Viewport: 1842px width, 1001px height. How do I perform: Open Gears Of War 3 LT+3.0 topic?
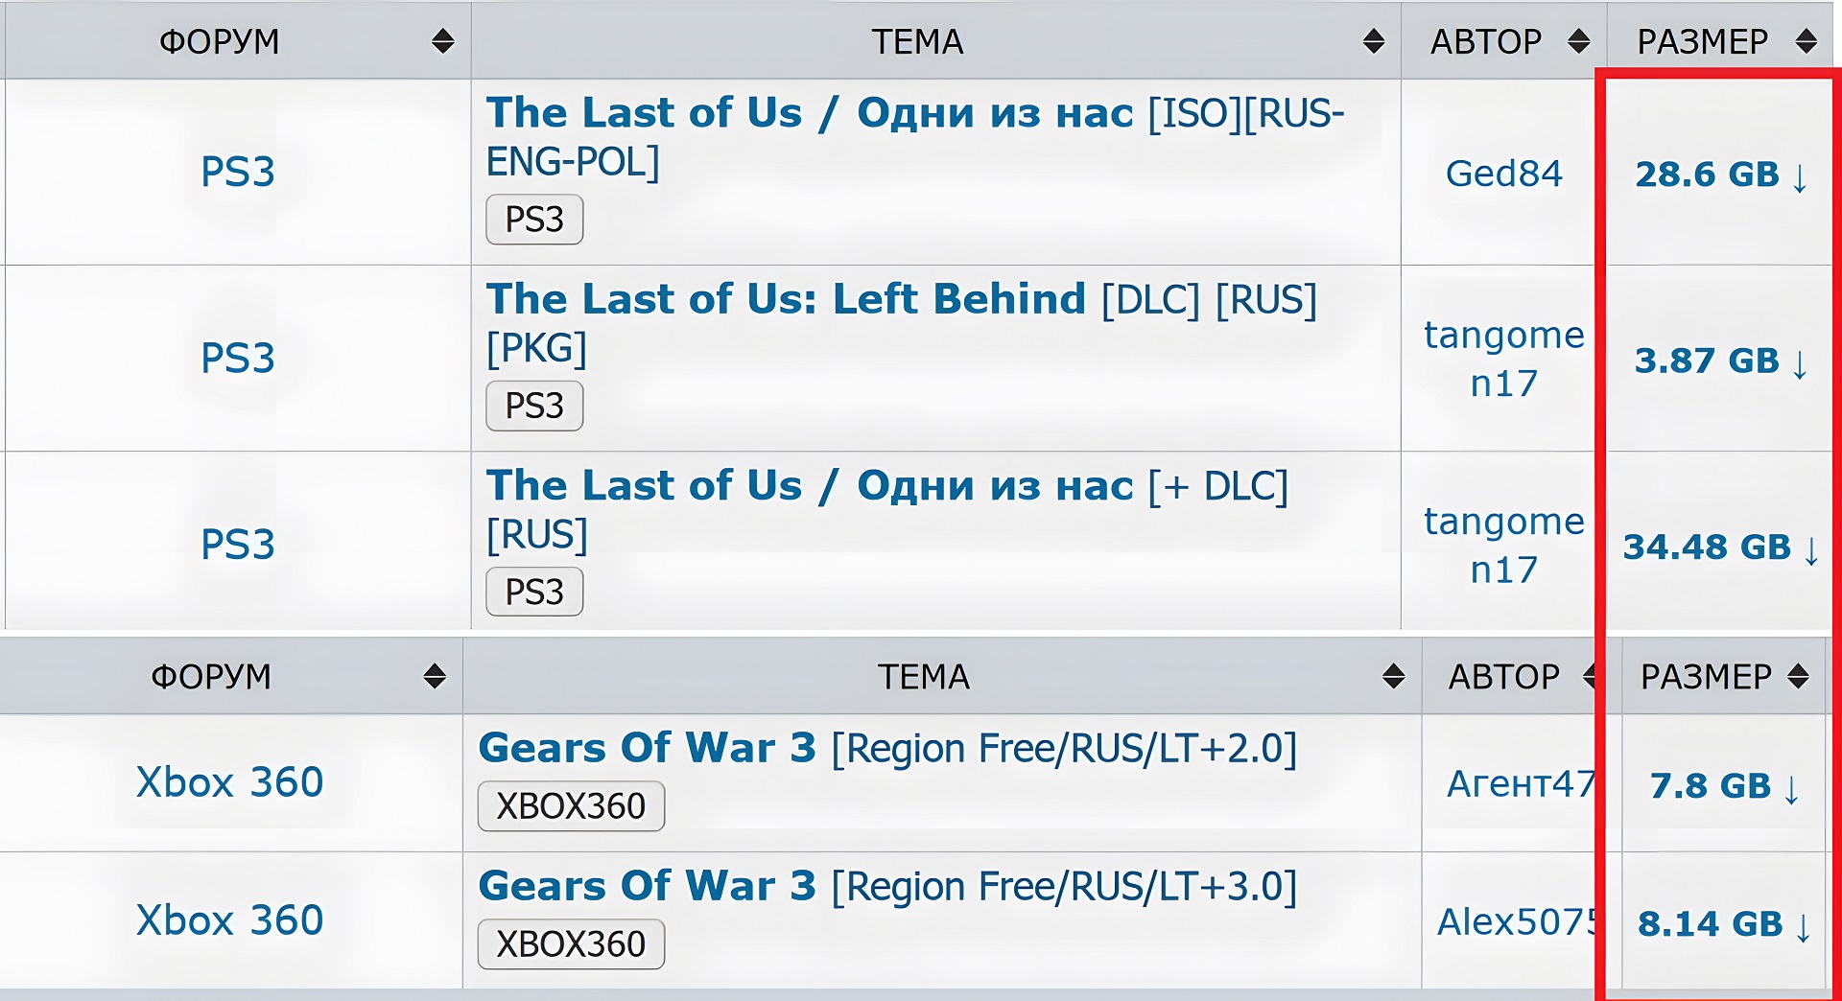pyautogui.click(x=647, y=886)
